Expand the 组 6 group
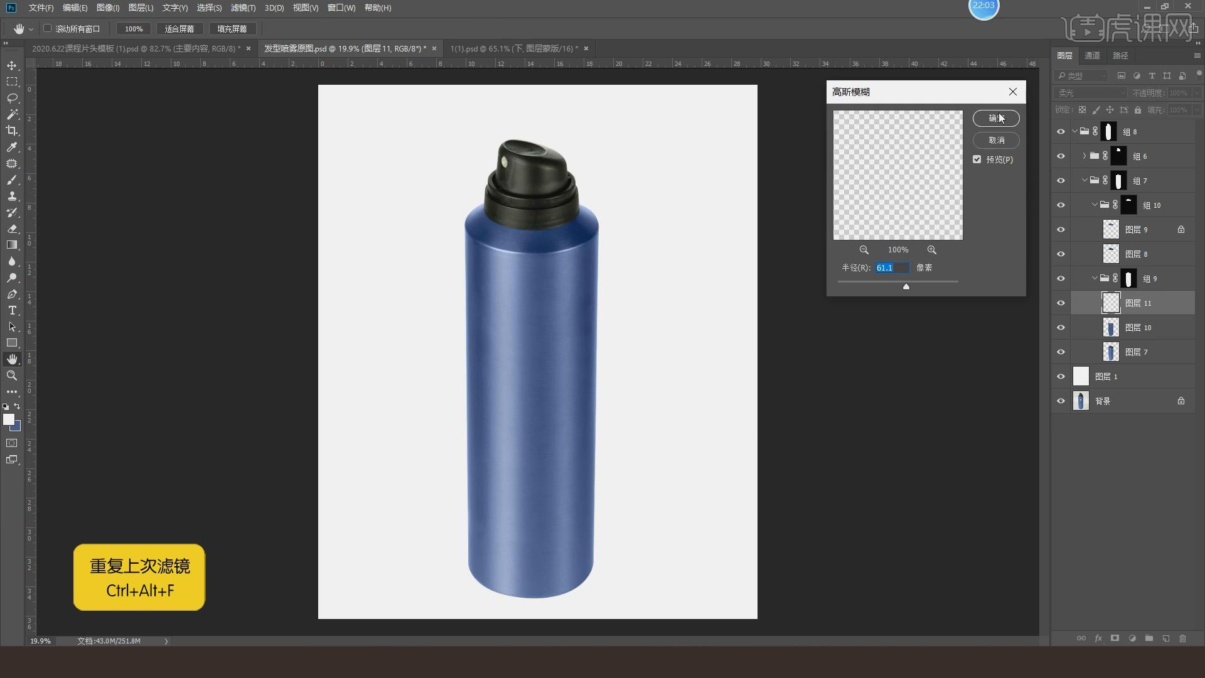Image resolution: width=1205 pixels, height=678 pixels. tap(1084, 156)
